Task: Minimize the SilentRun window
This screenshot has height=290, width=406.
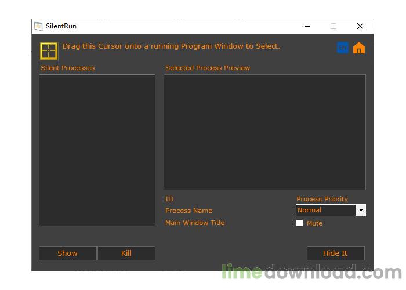Action: point(307,26)
